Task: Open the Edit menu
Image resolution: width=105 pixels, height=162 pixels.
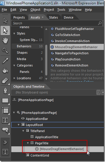Action: point(13,10)
